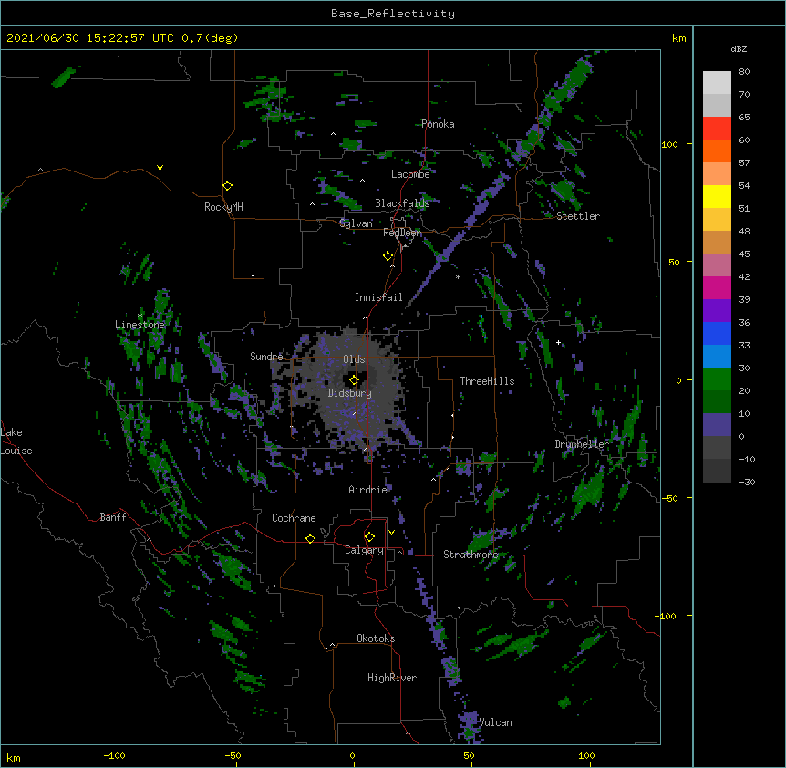Click the HighRiver town label

[x=392, y=678]
